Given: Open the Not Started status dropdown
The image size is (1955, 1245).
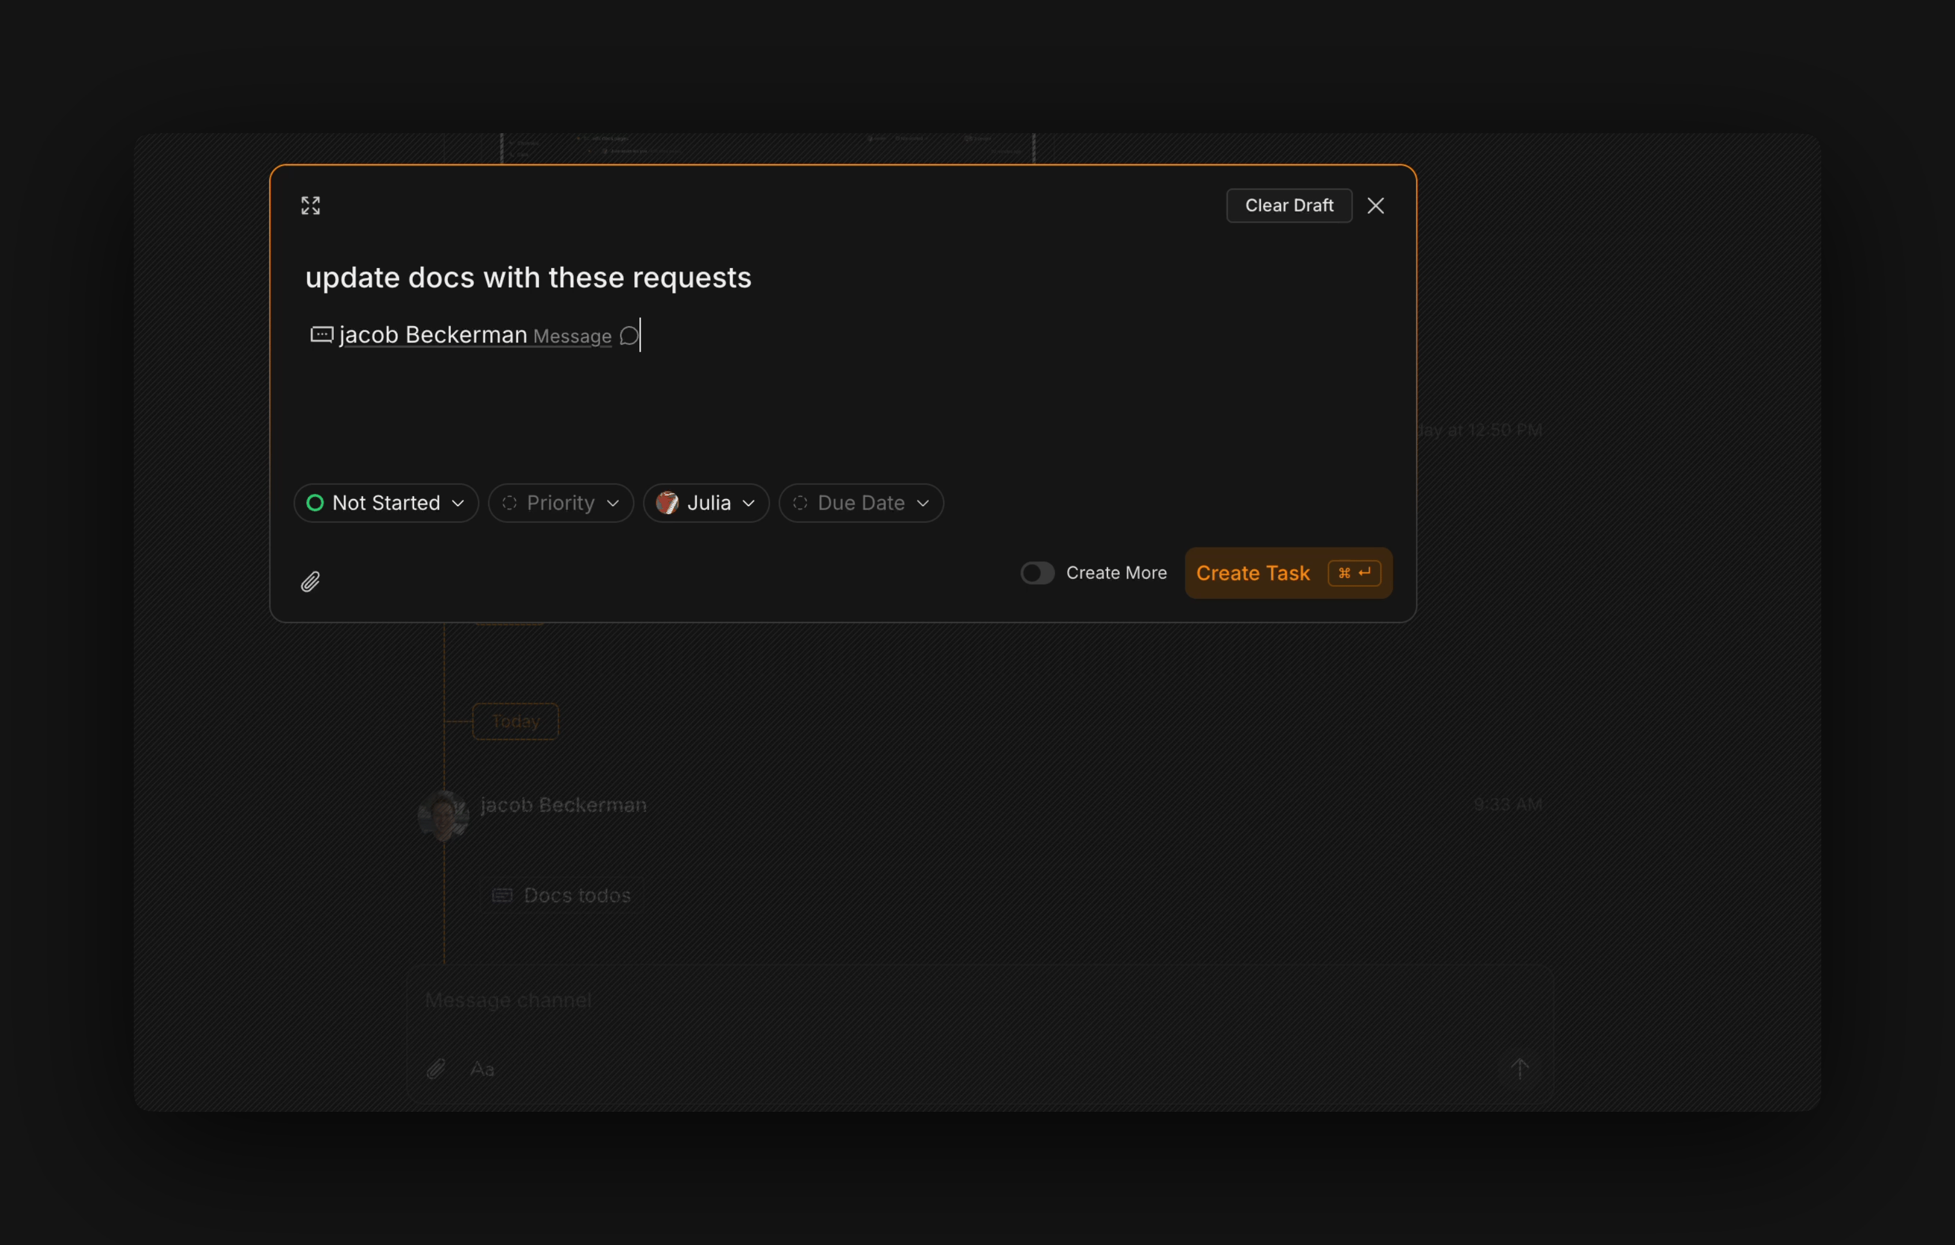Looking at the screenshot, I should click(386, 503).
